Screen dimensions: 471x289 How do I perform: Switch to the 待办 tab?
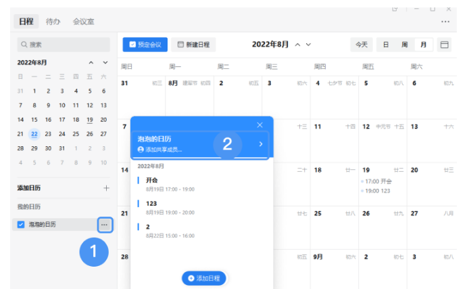tap(53, 22)
